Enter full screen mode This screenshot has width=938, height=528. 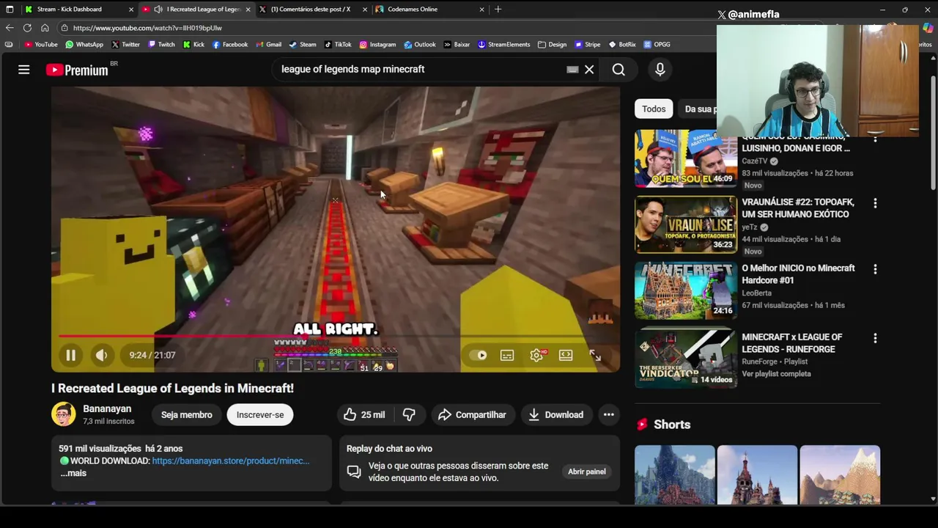pos(595,355)
